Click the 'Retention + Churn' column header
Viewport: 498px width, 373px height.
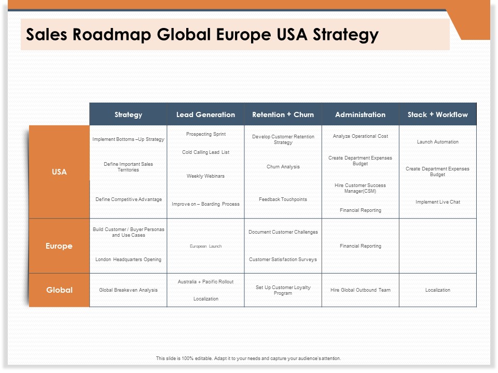click(x=283, y=114)
